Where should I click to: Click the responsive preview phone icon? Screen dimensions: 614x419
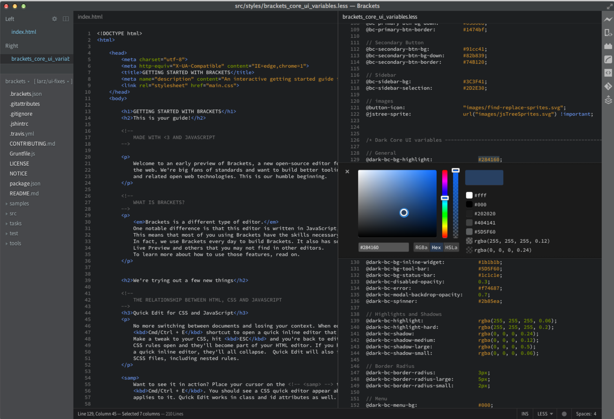[x=609, y=32]
